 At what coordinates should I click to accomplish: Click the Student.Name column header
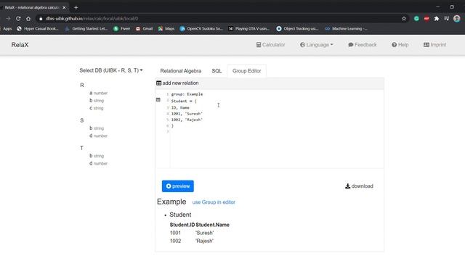point(212,225)
